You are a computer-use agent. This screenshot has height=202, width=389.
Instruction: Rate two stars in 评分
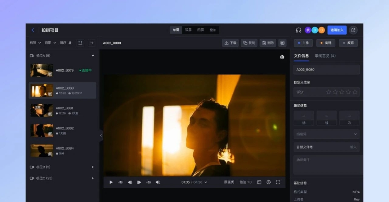pyautogui.click(x=335, y=92)
